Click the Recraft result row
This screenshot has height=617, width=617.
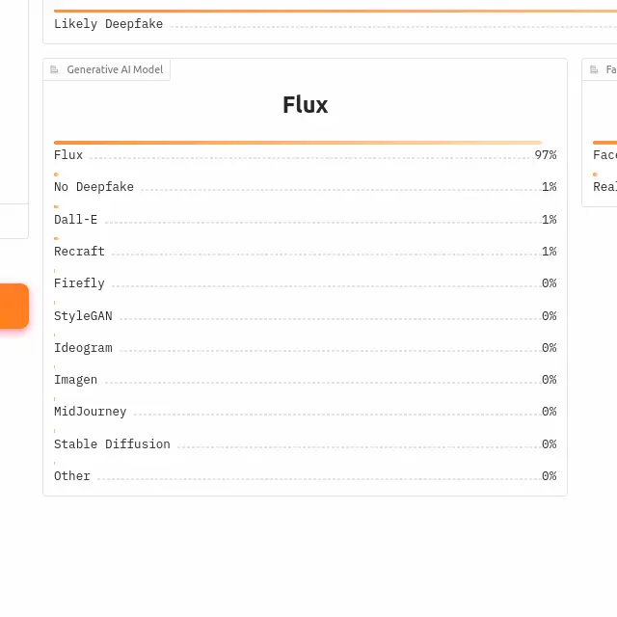(x=305, y=252)
